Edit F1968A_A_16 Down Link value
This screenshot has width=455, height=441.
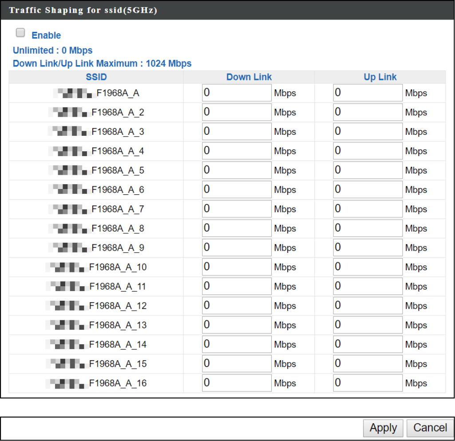(237, 383)
